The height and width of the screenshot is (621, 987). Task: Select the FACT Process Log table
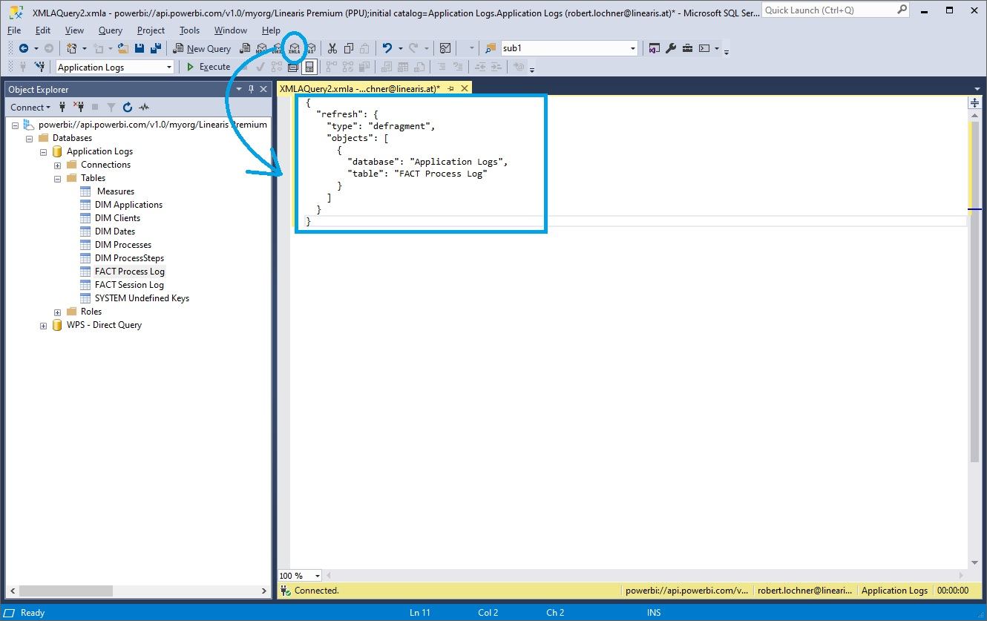point(130,271)
